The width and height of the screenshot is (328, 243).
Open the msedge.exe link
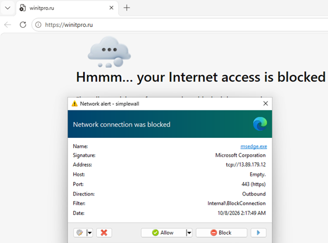click(x=253, y=146)
